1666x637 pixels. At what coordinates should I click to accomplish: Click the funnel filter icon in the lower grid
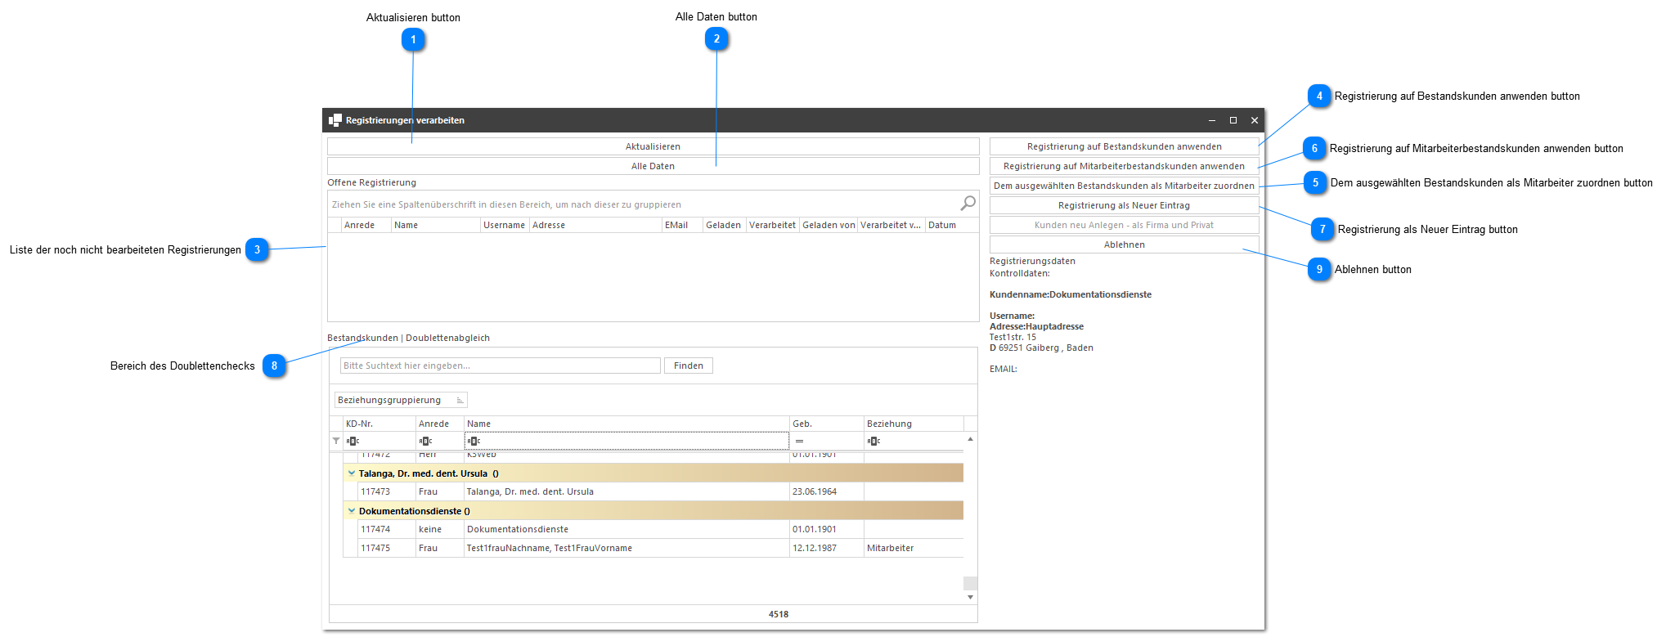pyautogui.click(x=336, y=441)
